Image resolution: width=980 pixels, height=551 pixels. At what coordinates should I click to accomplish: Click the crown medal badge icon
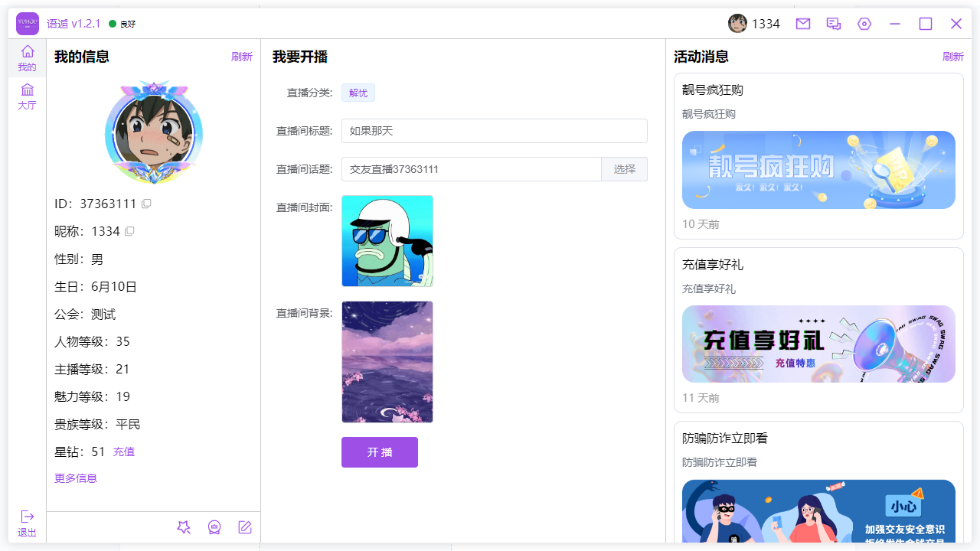pos(214,527)
